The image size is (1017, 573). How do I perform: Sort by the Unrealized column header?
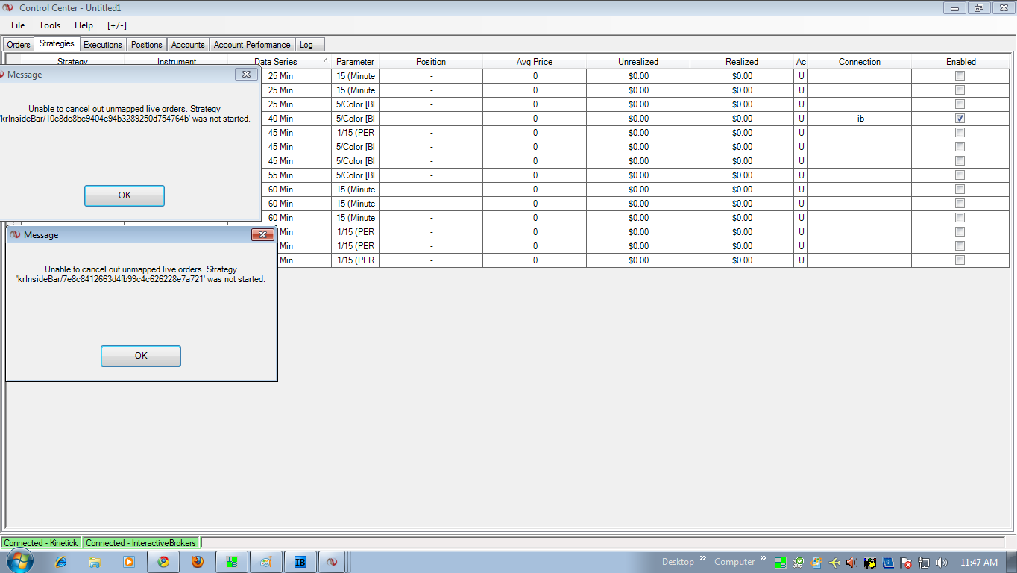638,62
